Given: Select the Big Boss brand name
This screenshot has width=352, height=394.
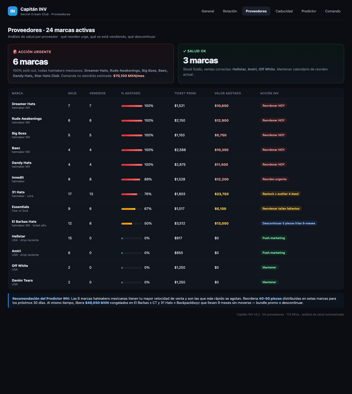Looking at the screenshot, I should pyautogui.click(x=19, y=133).
